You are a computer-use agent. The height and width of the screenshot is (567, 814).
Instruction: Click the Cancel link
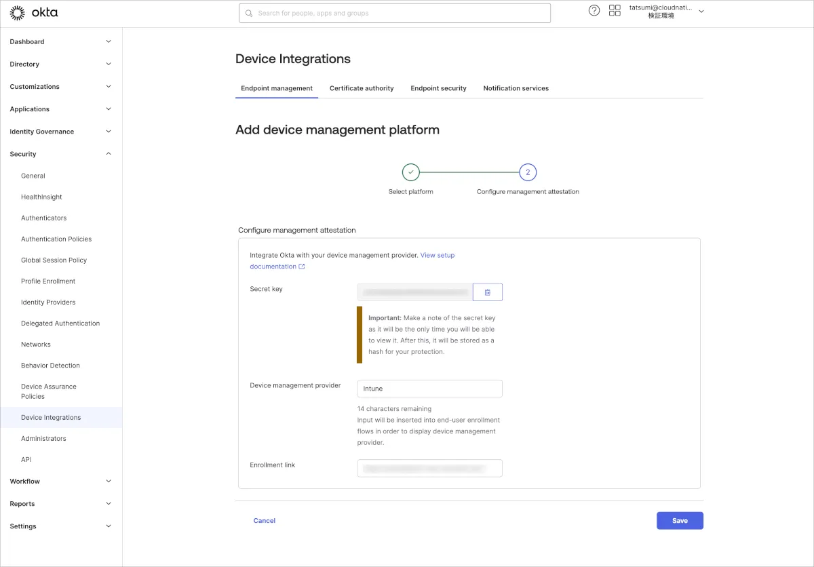click(264, 521)
